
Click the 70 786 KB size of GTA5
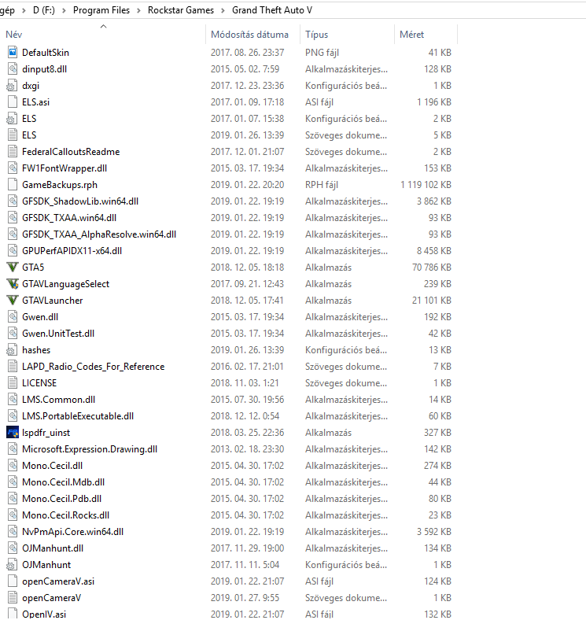432,268
